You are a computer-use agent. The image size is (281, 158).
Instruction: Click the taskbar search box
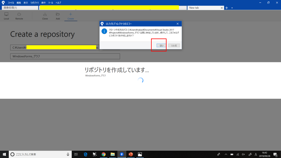coord(40,154)
